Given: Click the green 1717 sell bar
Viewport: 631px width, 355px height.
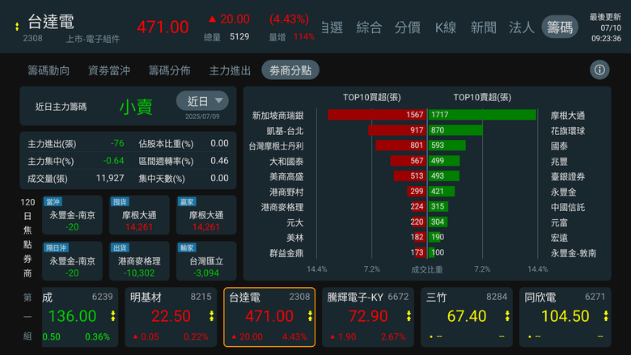Looking at the screenshot, I should pyautogui.click(x=482, y=115).
